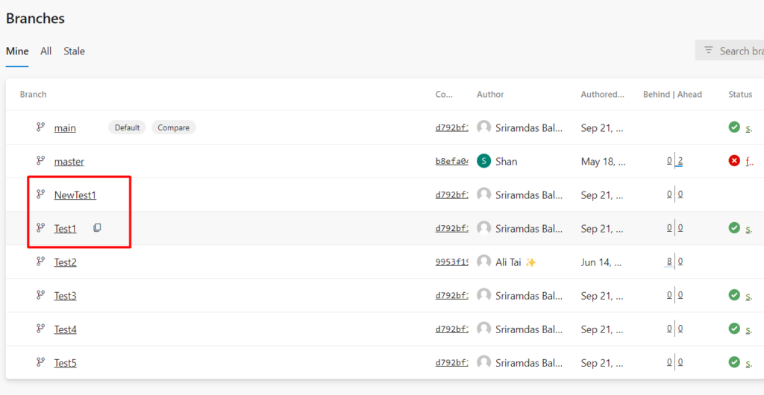The image size is (764, 395).
Task: Click Shan's green avatar icon
Action: pos(484,161)
